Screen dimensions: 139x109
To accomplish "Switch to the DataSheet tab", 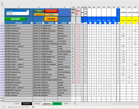I will coord(27,104).
